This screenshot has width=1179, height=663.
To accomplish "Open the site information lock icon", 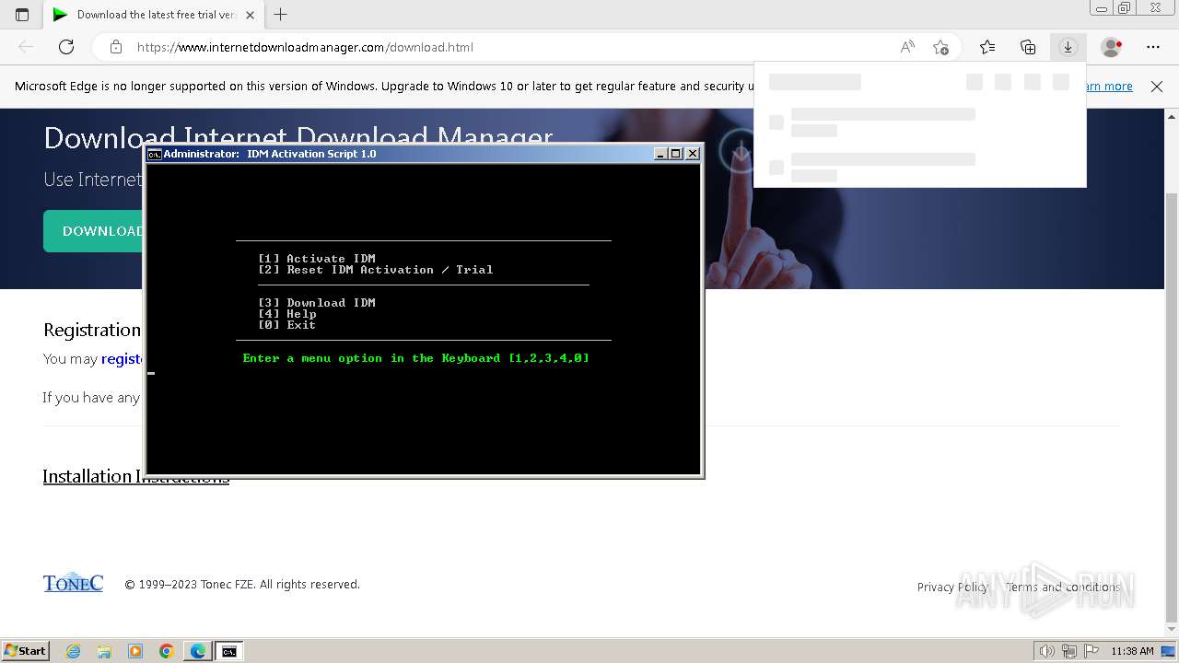I will [x=116, y=47].
